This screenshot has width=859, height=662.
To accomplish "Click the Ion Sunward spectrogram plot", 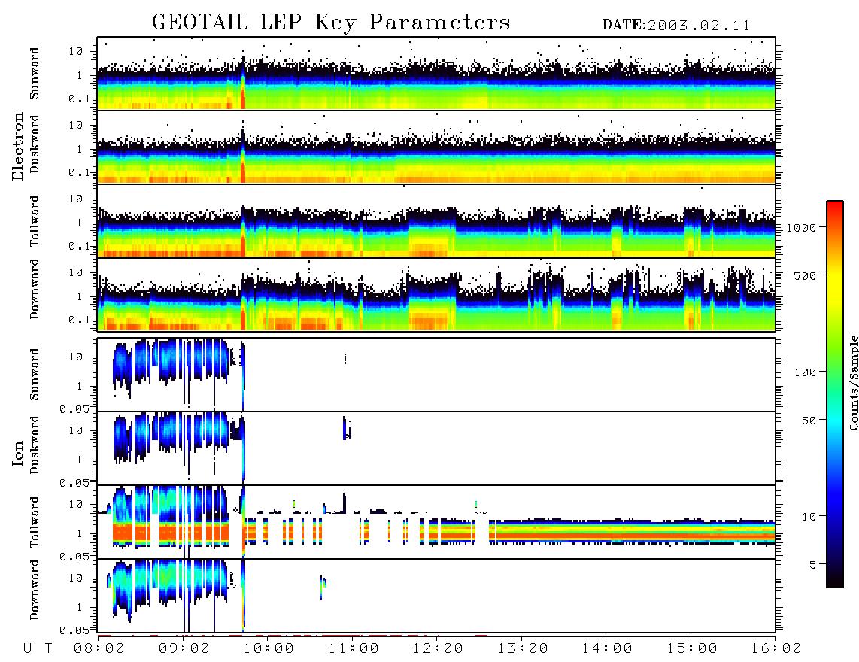I will click(436, 375).
